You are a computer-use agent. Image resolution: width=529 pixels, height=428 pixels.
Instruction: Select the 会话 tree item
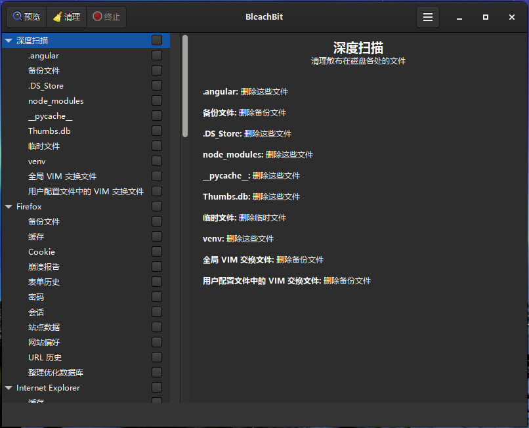36,312
